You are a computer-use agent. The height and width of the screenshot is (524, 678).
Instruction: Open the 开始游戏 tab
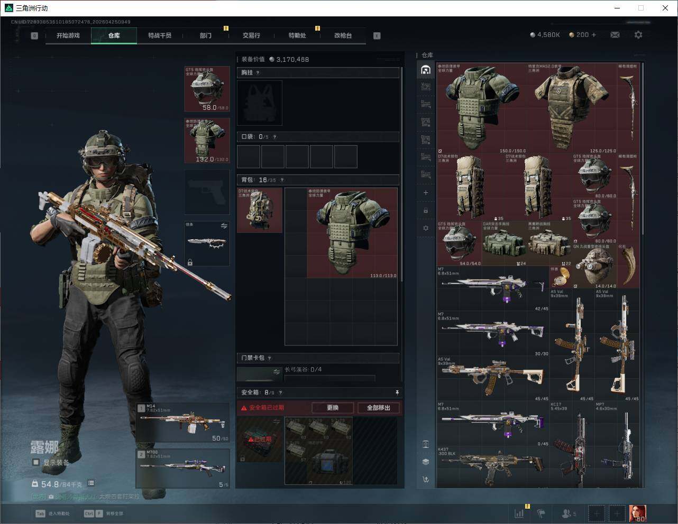68,35
